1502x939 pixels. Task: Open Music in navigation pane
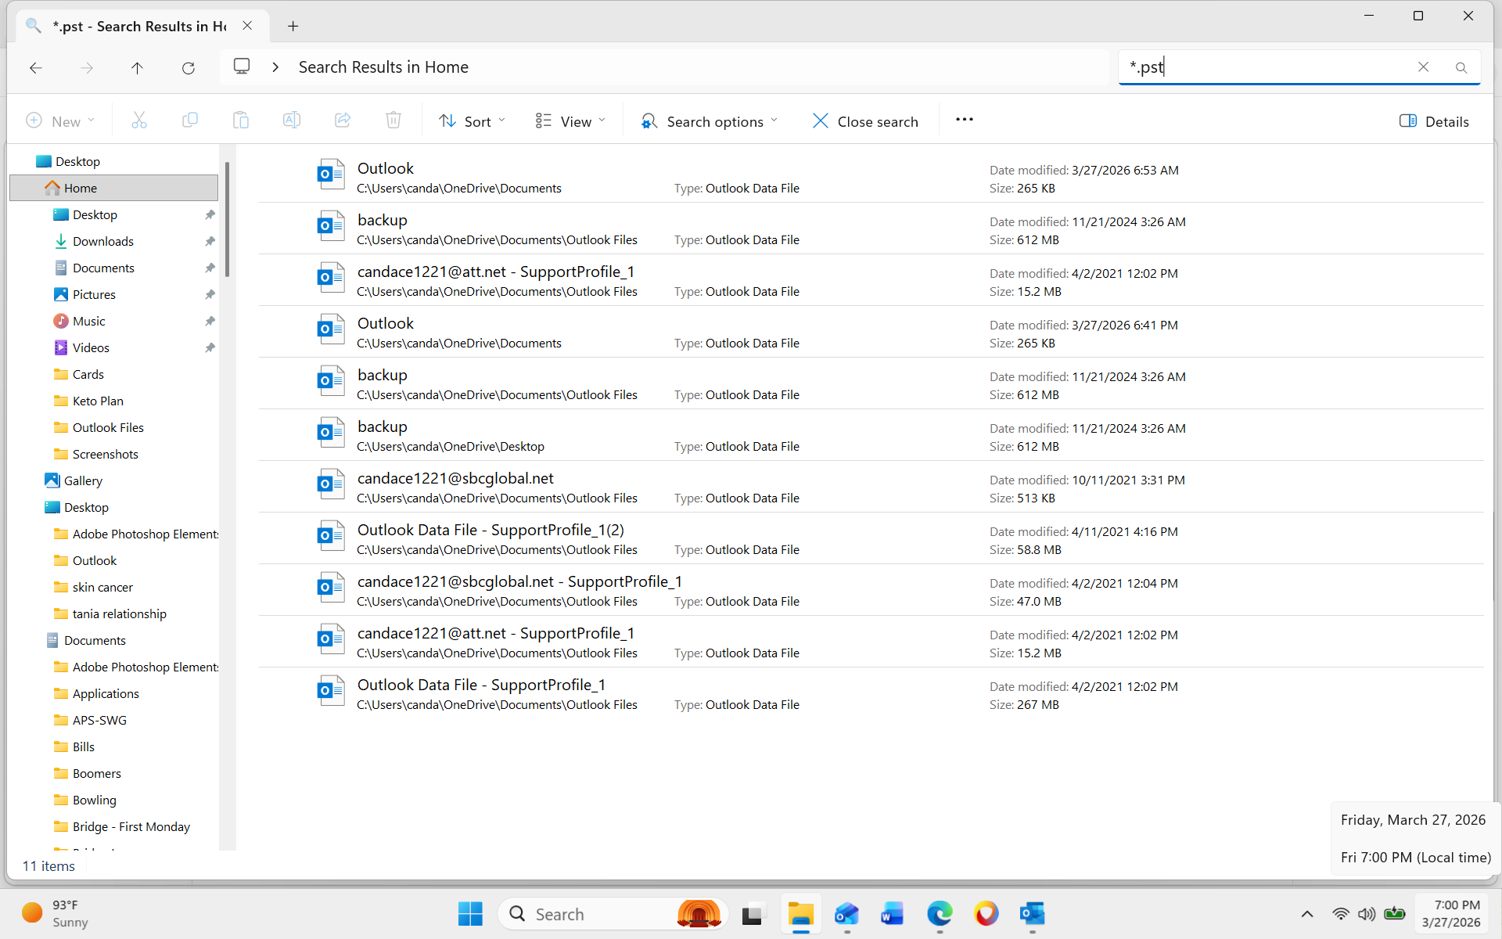pos(88,321)
